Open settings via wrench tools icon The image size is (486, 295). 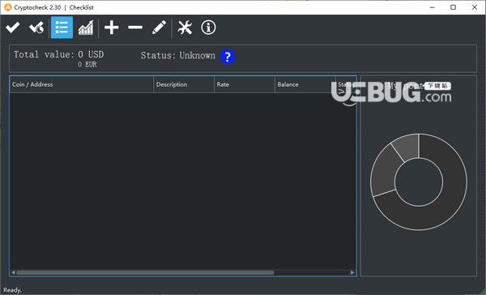pyautogui.click(x=185, y=28)
